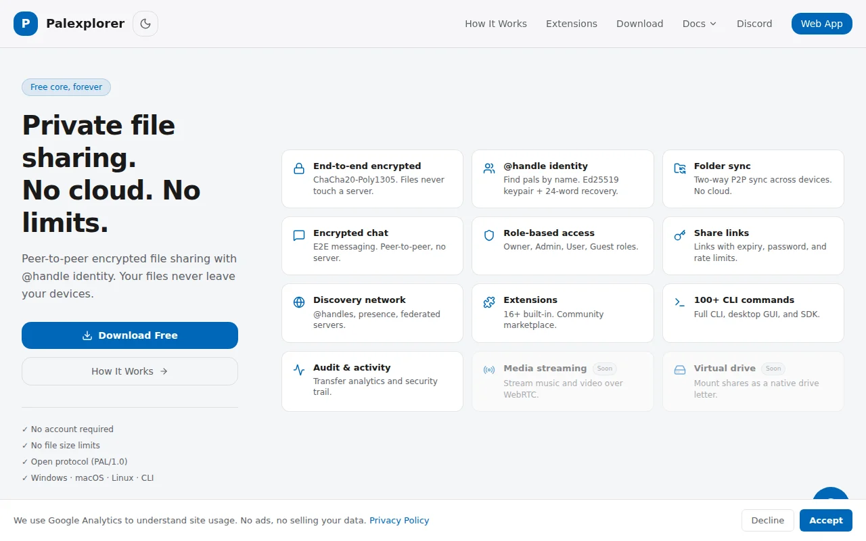The height and width of the screenshot is (541, 866).
Task: Click the Free core, forever badge
Action: [x=66, y=87]
